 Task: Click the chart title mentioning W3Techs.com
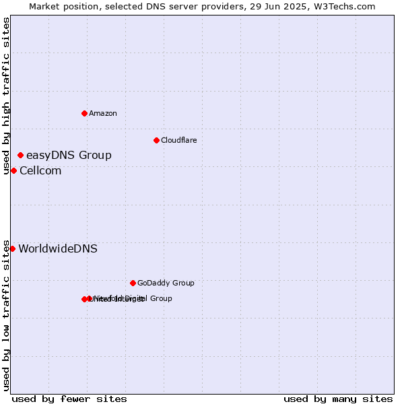(202, 7)
